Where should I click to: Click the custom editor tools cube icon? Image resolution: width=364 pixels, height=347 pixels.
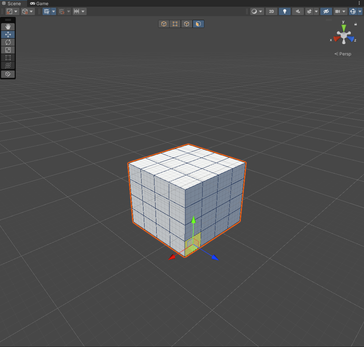(8, 74)
